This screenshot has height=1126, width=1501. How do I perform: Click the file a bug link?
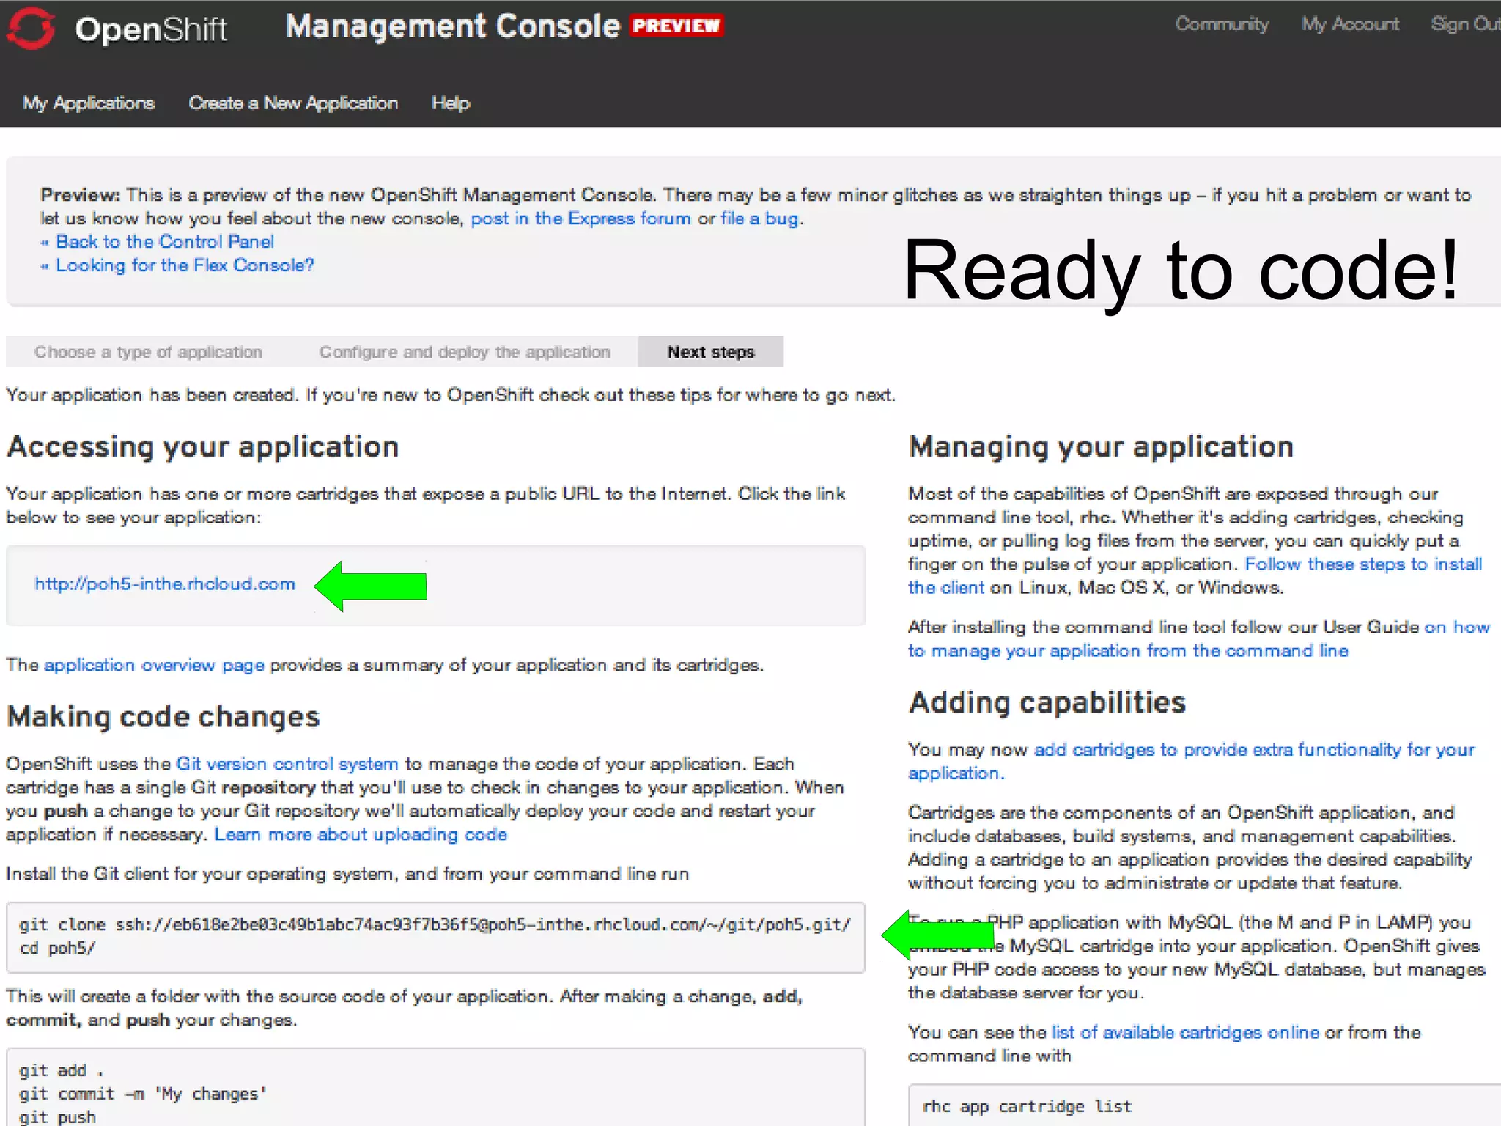760,218
